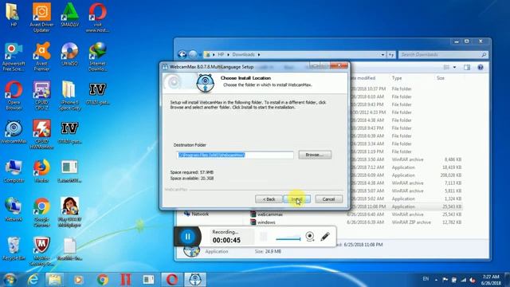Select the webcammax archive file
Viewport: 510px width, 287px height.
tap(266, 214)
